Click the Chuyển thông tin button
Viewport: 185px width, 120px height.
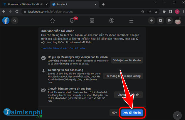pos(129,95)
